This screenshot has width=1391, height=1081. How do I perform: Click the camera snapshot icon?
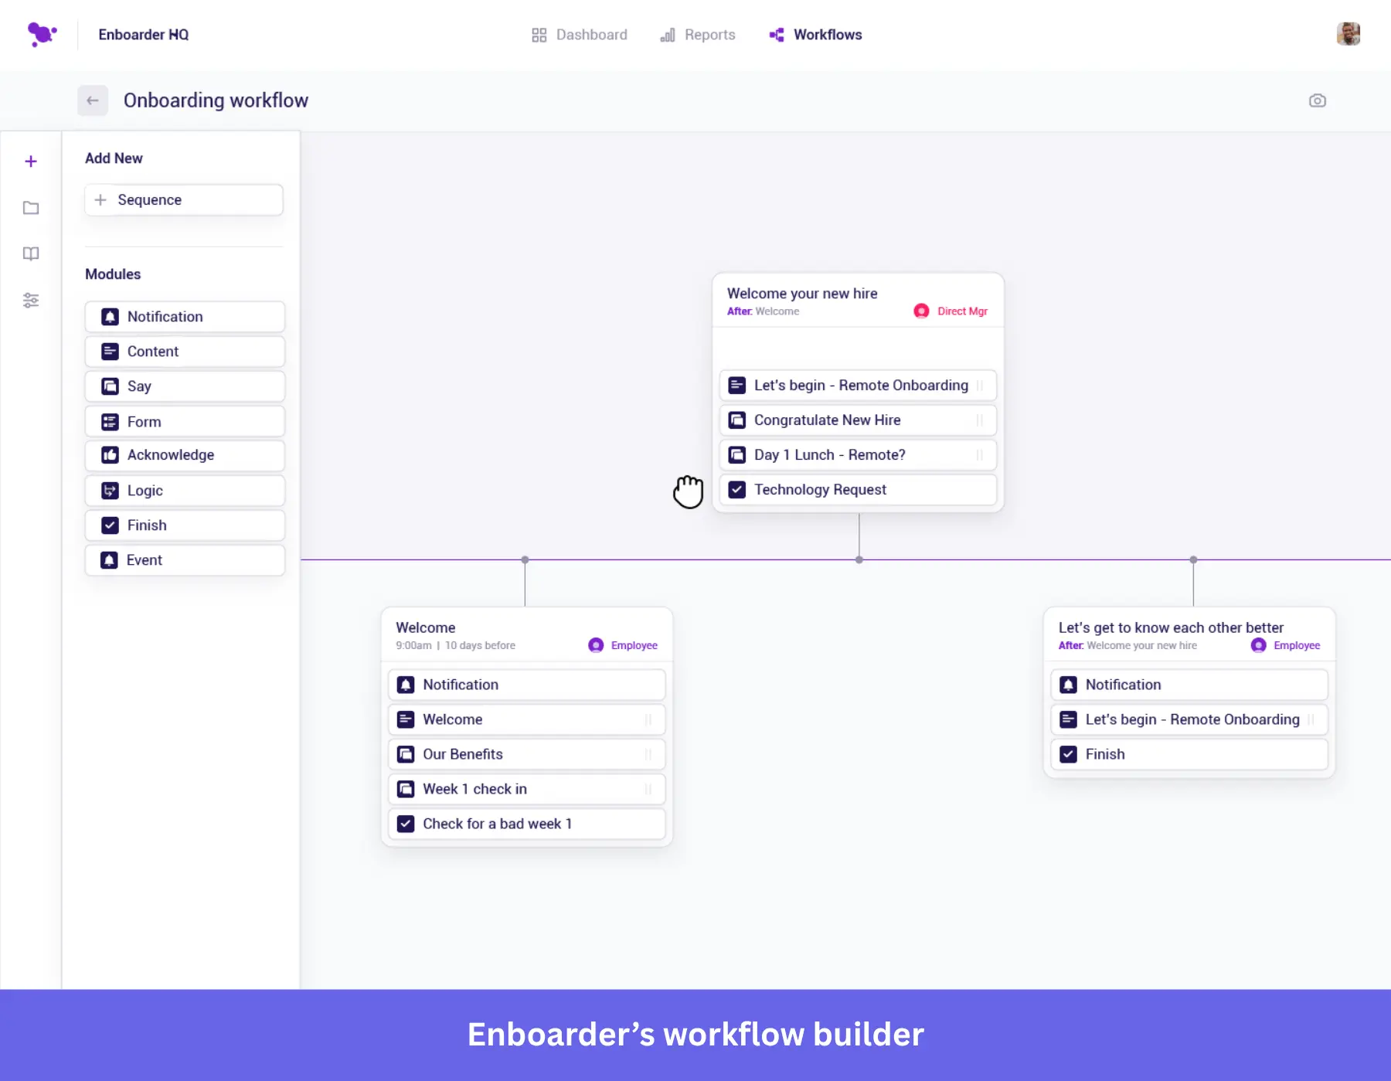pyautogui.click(x=1318, y=100)
